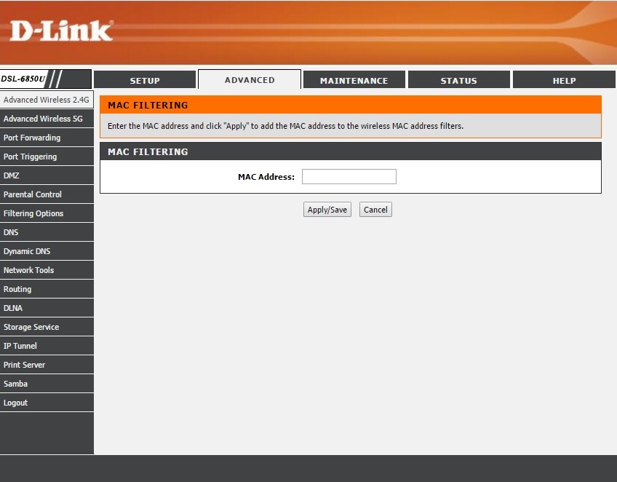Go to Parental Control
This screenshot has height=482, width=617.
33,194
